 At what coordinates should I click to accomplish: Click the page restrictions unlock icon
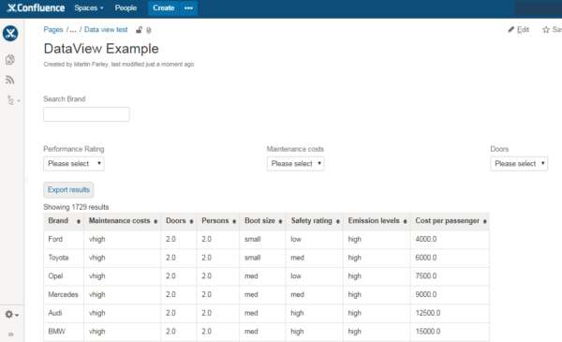click(139, 30)
